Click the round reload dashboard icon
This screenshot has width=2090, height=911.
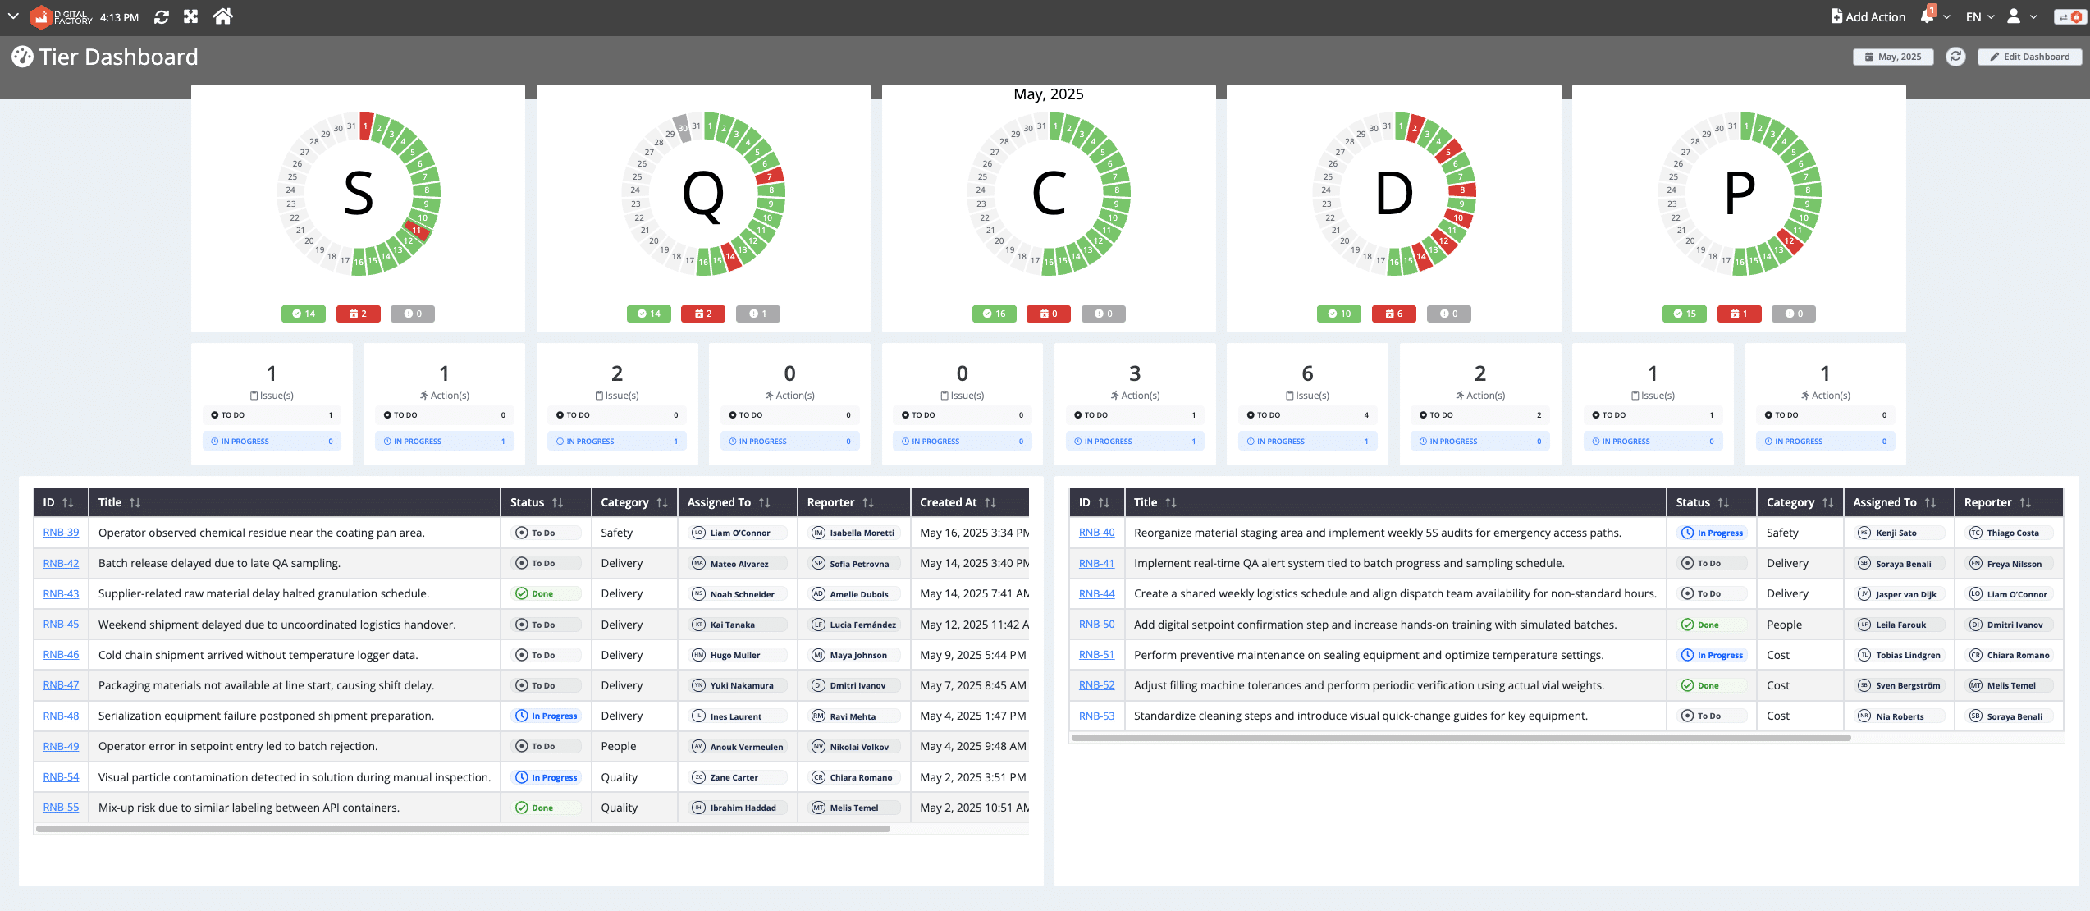1955,57
